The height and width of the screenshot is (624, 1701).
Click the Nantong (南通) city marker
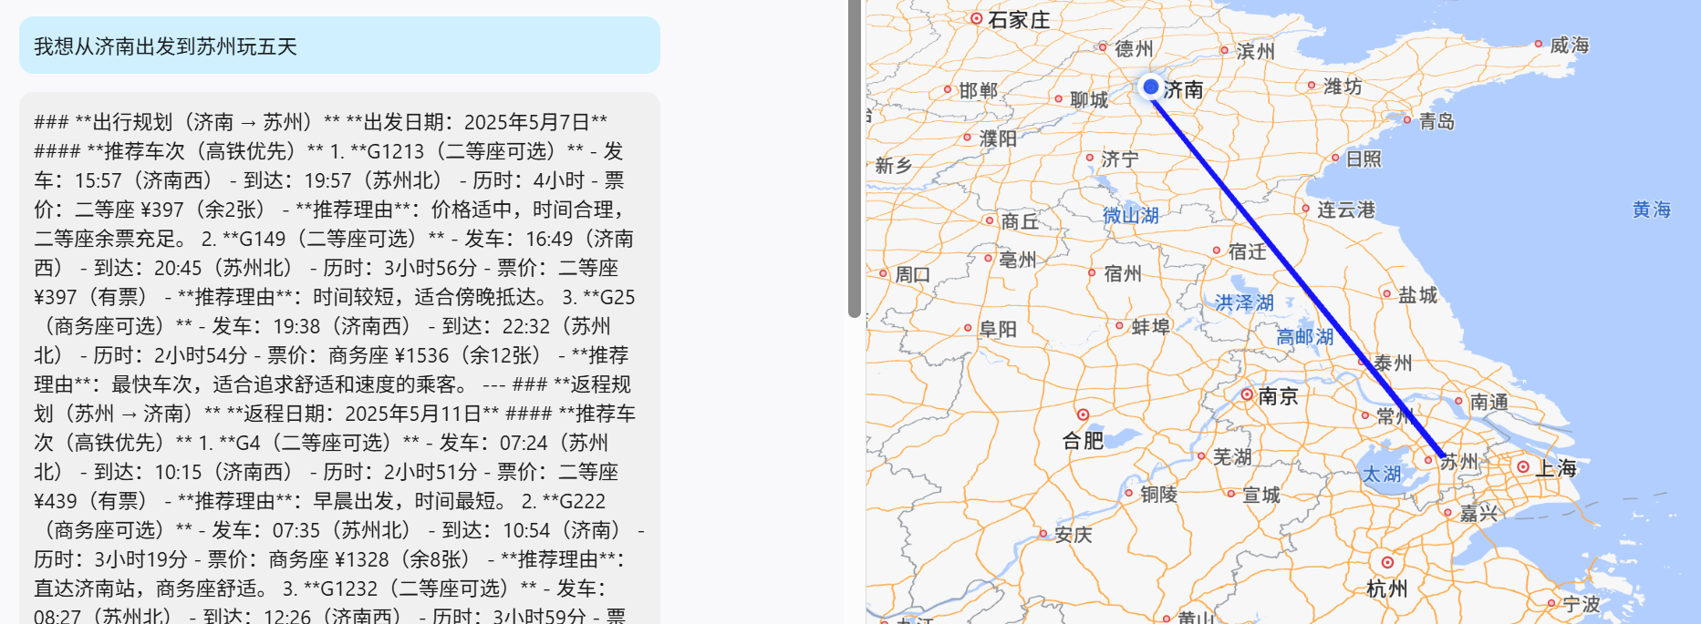point(1458,401)
